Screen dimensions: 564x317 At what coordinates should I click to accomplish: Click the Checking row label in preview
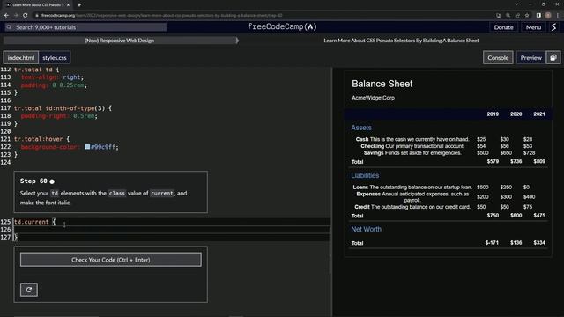(372, 146)
